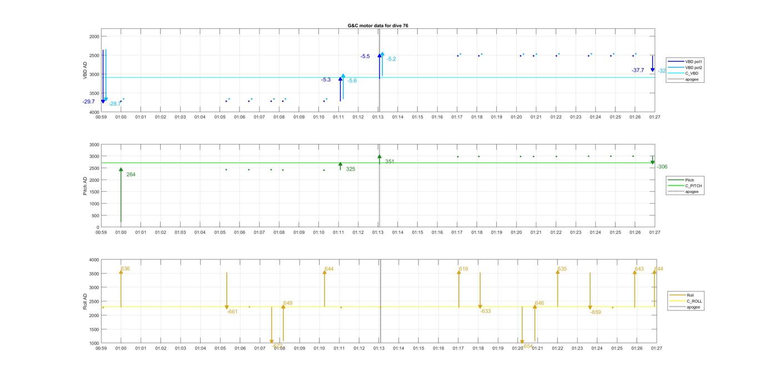
Task: Click the 3500 tick on the Pitch y-axis
Action: [x=94, y=144]
